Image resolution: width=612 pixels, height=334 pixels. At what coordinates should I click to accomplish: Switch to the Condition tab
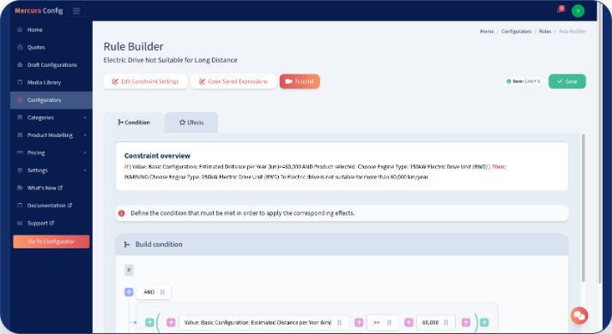pyautogui.click(x=134, y=122)
